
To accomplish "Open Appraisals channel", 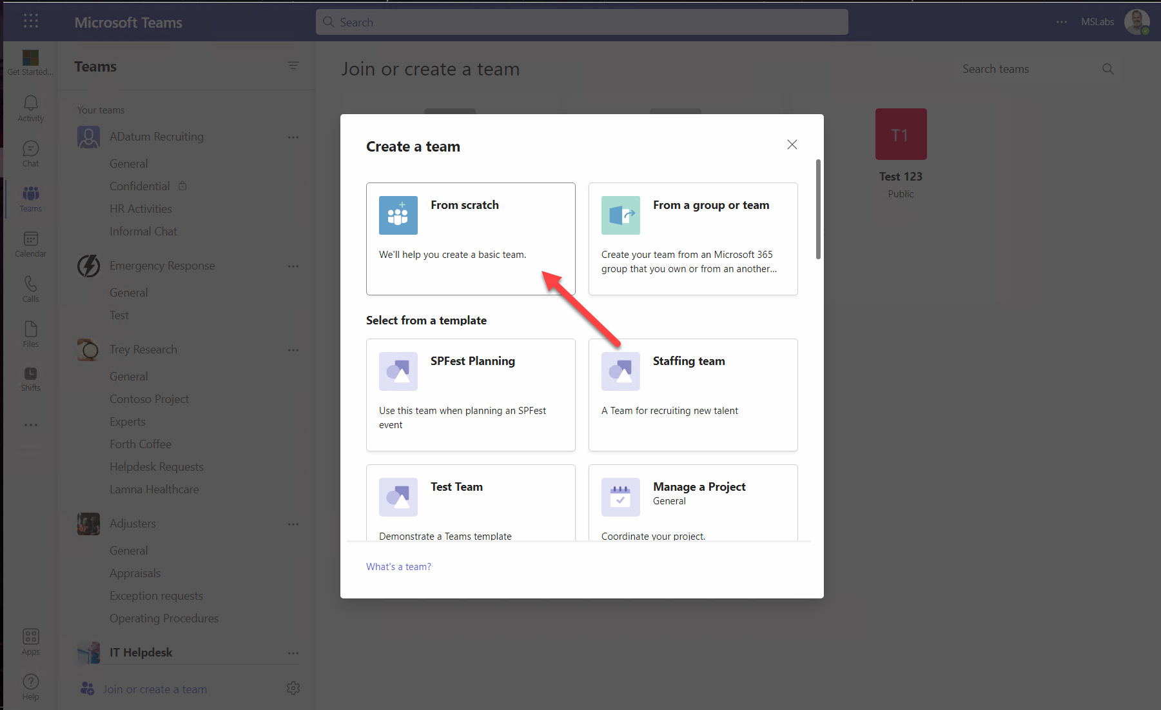I will point(135,573).
